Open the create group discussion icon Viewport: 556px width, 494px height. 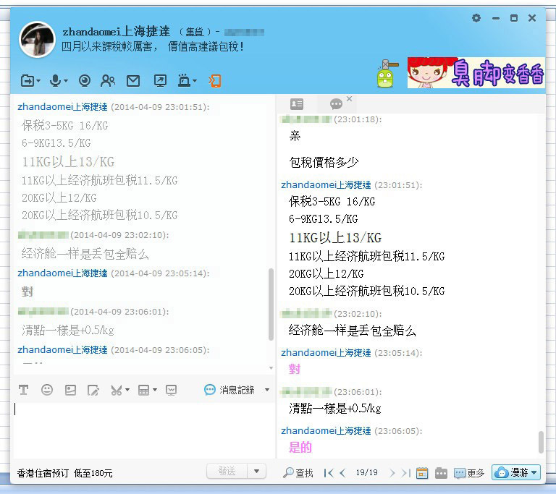pyautogui.click(x=108, y=81)
